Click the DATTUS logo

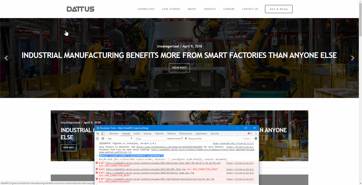(x=81, y=9)
